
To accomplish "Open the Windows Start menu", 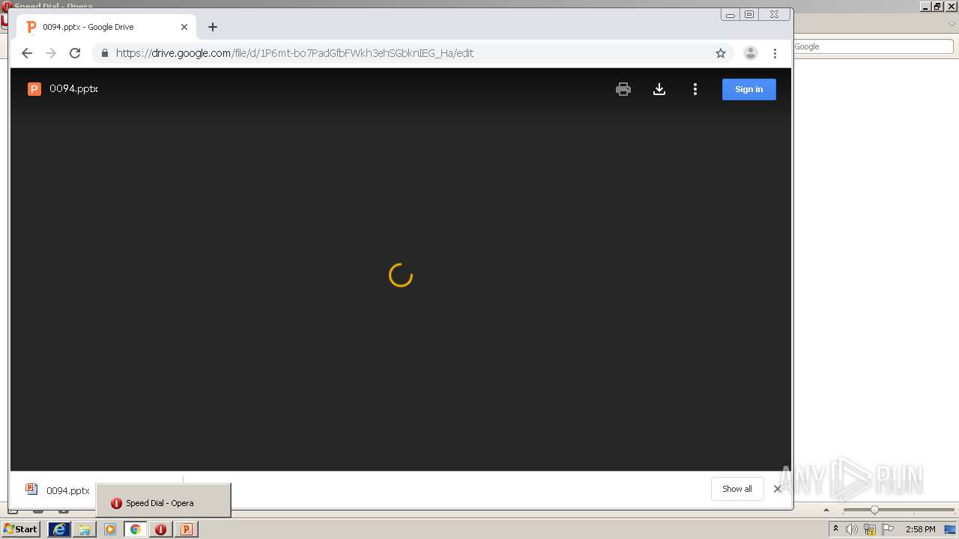I will 21,529.
